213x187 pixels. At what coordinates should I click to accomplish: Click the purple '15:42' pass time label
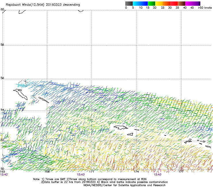pos(4,175)
